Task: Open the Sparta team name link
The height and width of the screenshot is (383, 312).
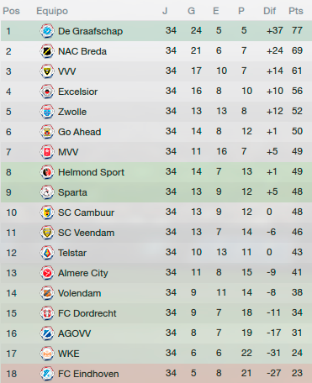Action: [72, 192]
